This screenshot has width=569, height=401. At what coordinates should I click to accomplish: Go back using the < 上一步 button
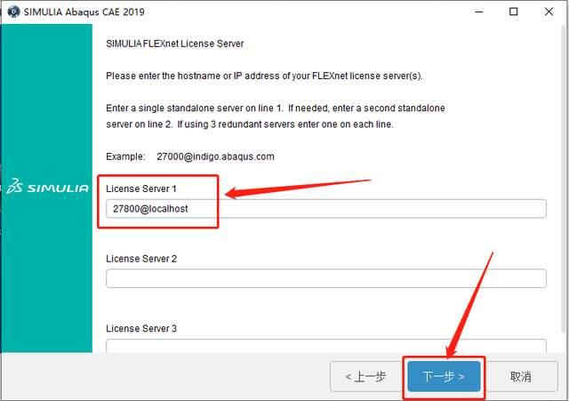coord(365,377)
